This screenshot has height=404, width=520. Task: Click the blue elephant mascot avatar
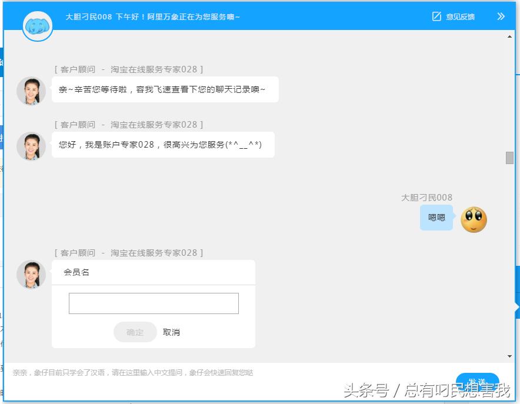[37, 26]
